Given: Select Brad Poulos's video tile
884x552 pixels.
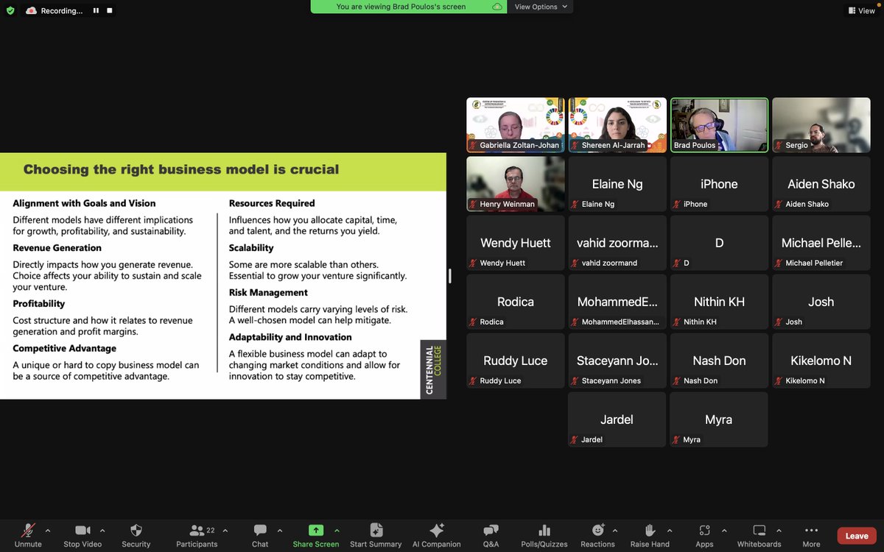Looking at the screenshot, I should pos(719,125).
